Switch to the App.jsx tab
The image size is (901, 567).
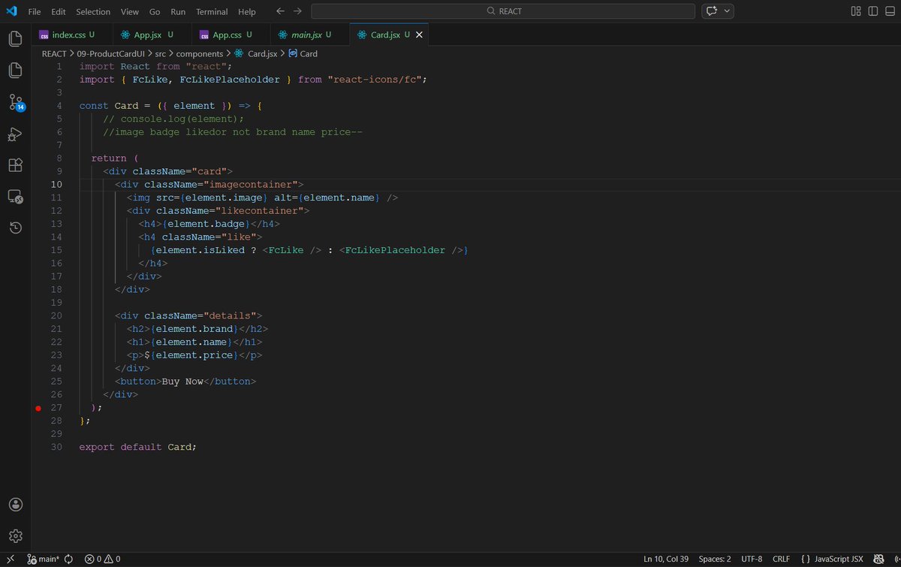pos(152,35)
